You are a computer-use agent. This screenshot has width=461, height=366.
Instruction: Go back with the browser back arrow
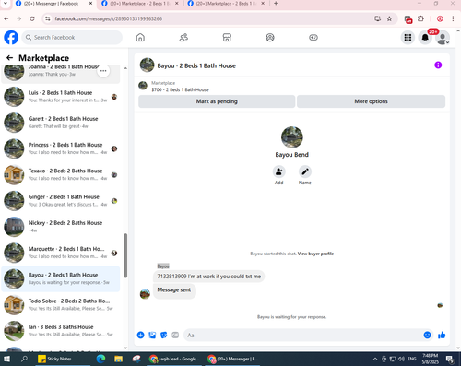[6, 18]
